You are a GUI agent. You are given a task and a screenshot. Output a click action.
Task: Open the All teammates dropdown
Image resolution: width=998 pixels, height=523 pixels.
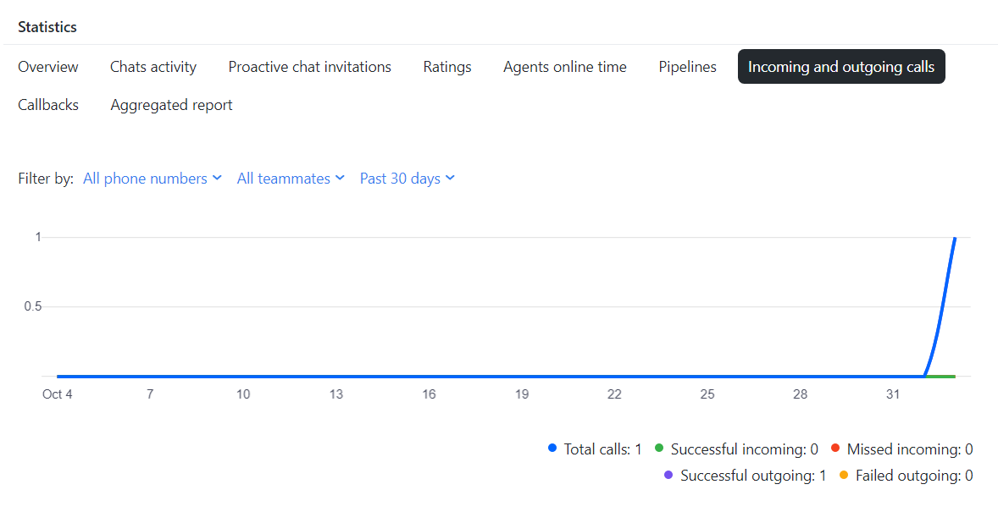pyautogui.click(x=291, y=179)
